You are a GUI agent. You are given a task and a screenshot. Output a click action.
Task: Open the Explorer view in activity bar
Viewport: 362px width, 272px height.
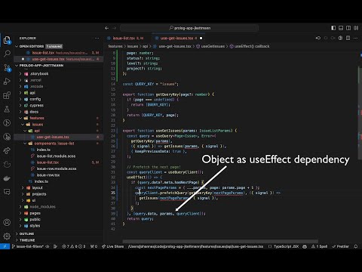(7, 40)
